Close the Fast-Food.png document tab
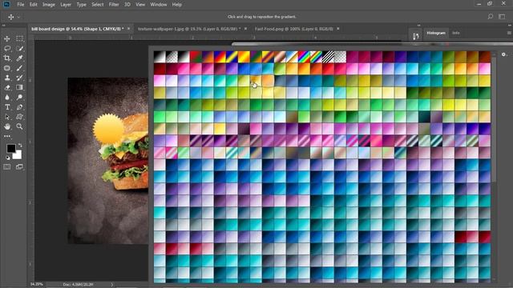513x288 pixels. (338, 29)
